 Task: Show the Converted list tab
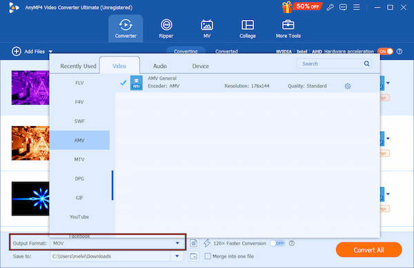[226, 51]
